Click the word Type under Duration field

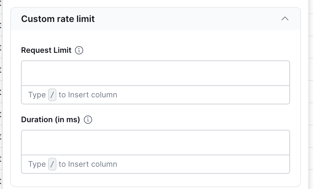pos(37,164)
